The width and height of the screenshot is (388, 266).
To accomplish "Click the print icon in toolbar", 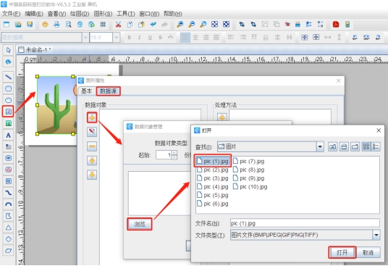I will click(x=56, y=24).
